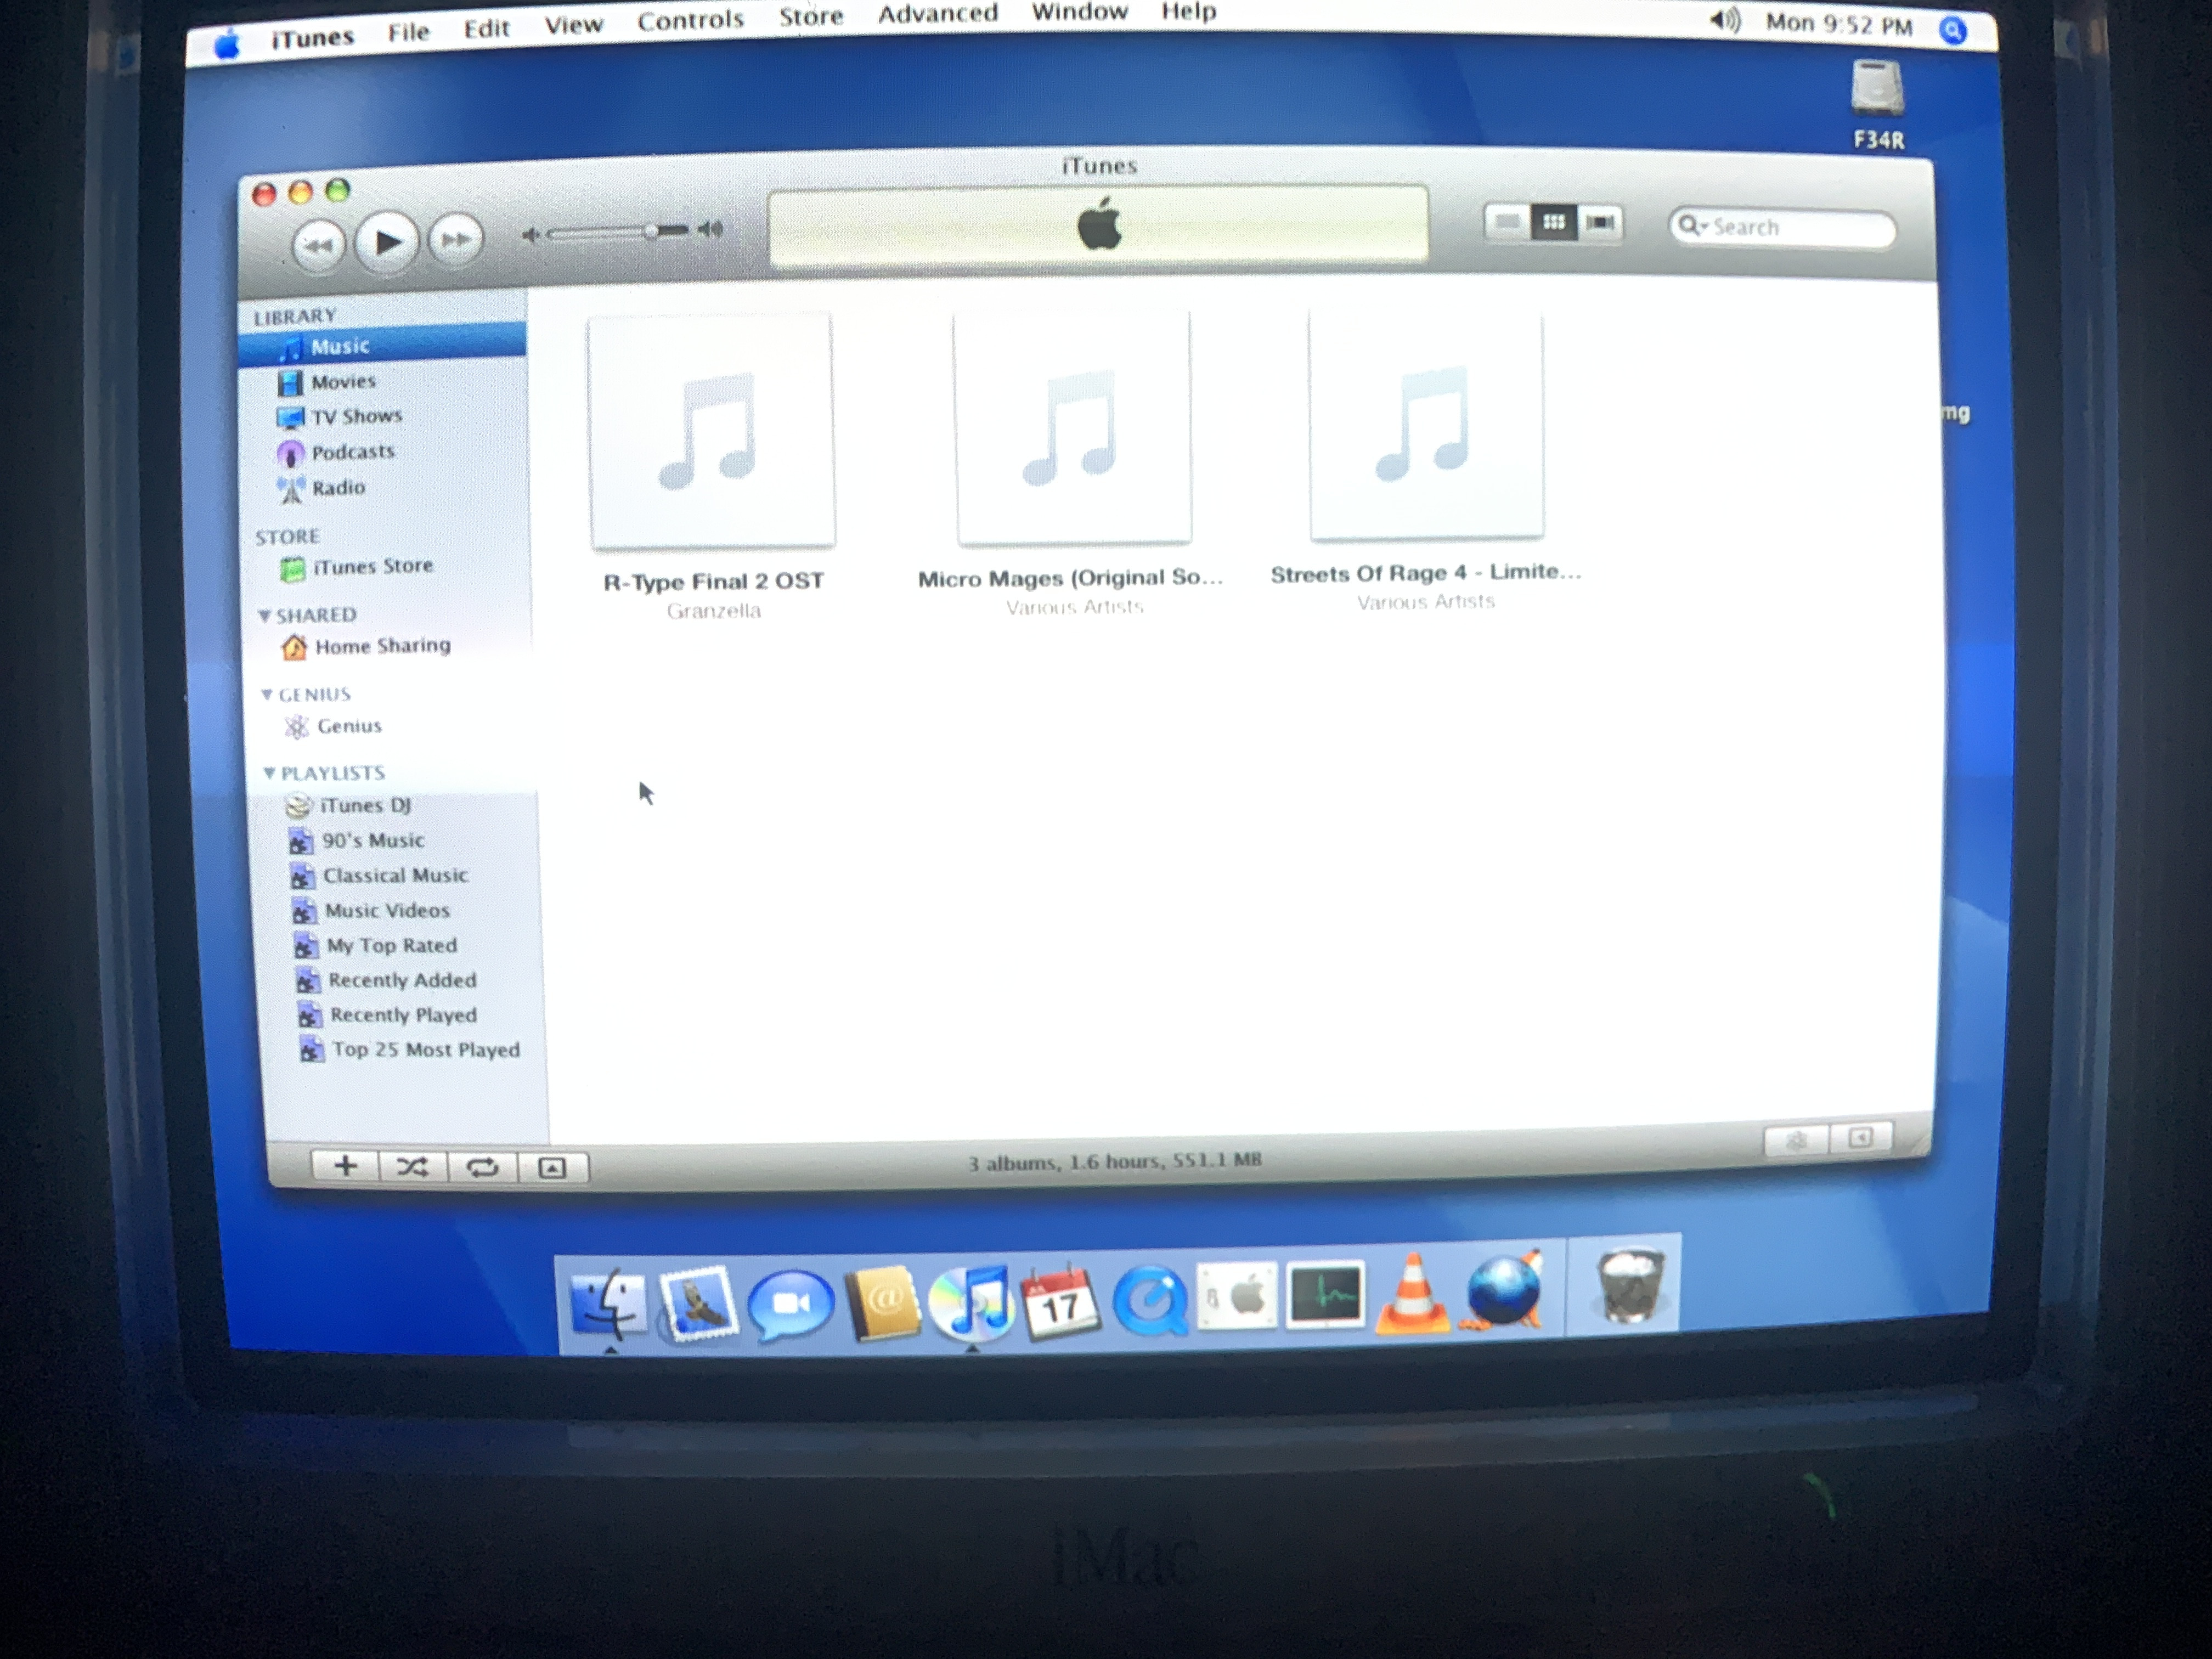The image size is (2212, 1659).
Task: Collapse the Genius section triangle
Action: click(267, 694)
